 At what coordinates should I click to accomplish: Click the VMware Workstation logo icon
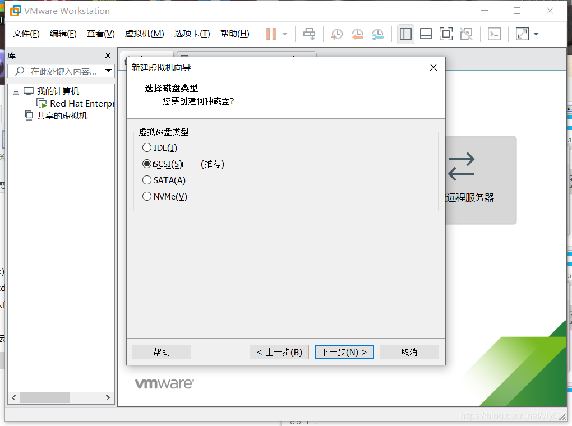coord(16,11)
